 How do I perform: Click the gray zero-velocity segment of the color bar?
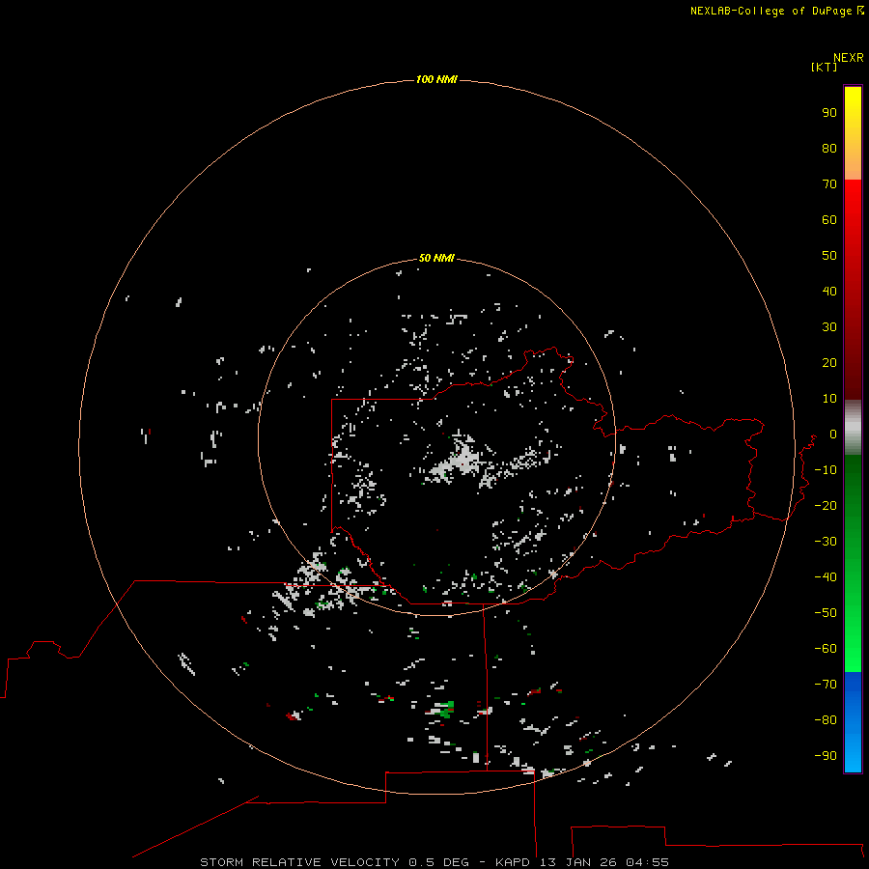tap(853, 428)
